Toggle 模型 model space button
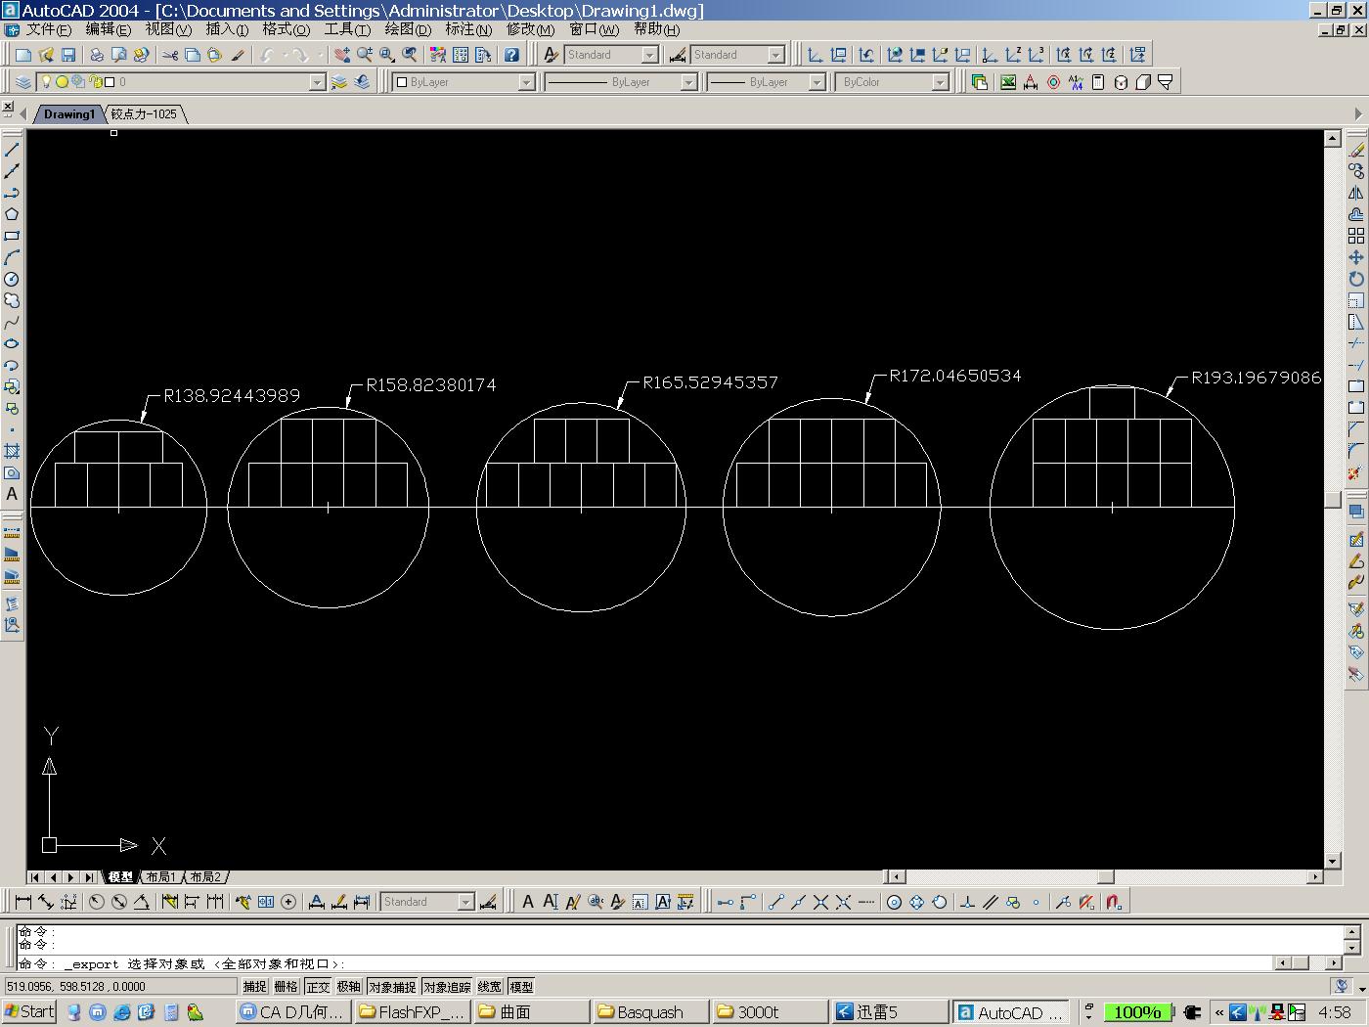The width and height of the screenshot is (1369, 1027). point(522,986)
